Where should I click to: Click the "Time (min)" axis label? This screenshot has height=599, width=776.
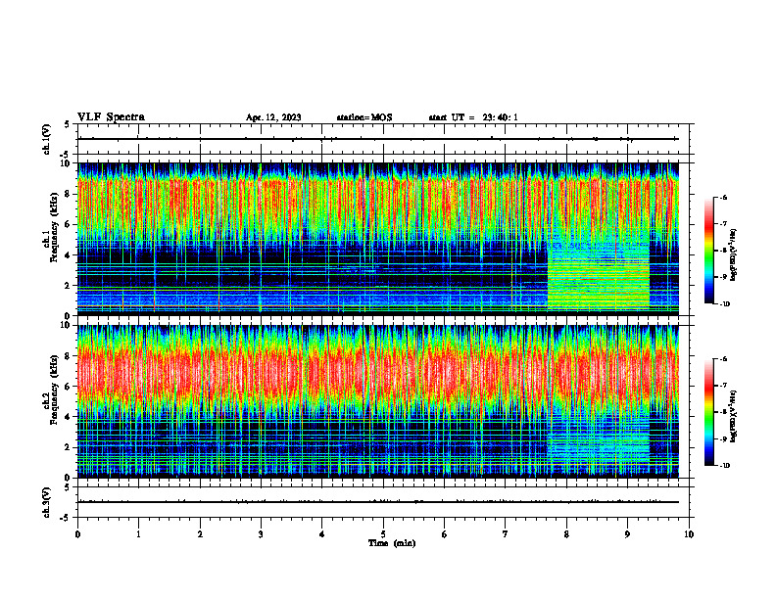pos(392,543)
